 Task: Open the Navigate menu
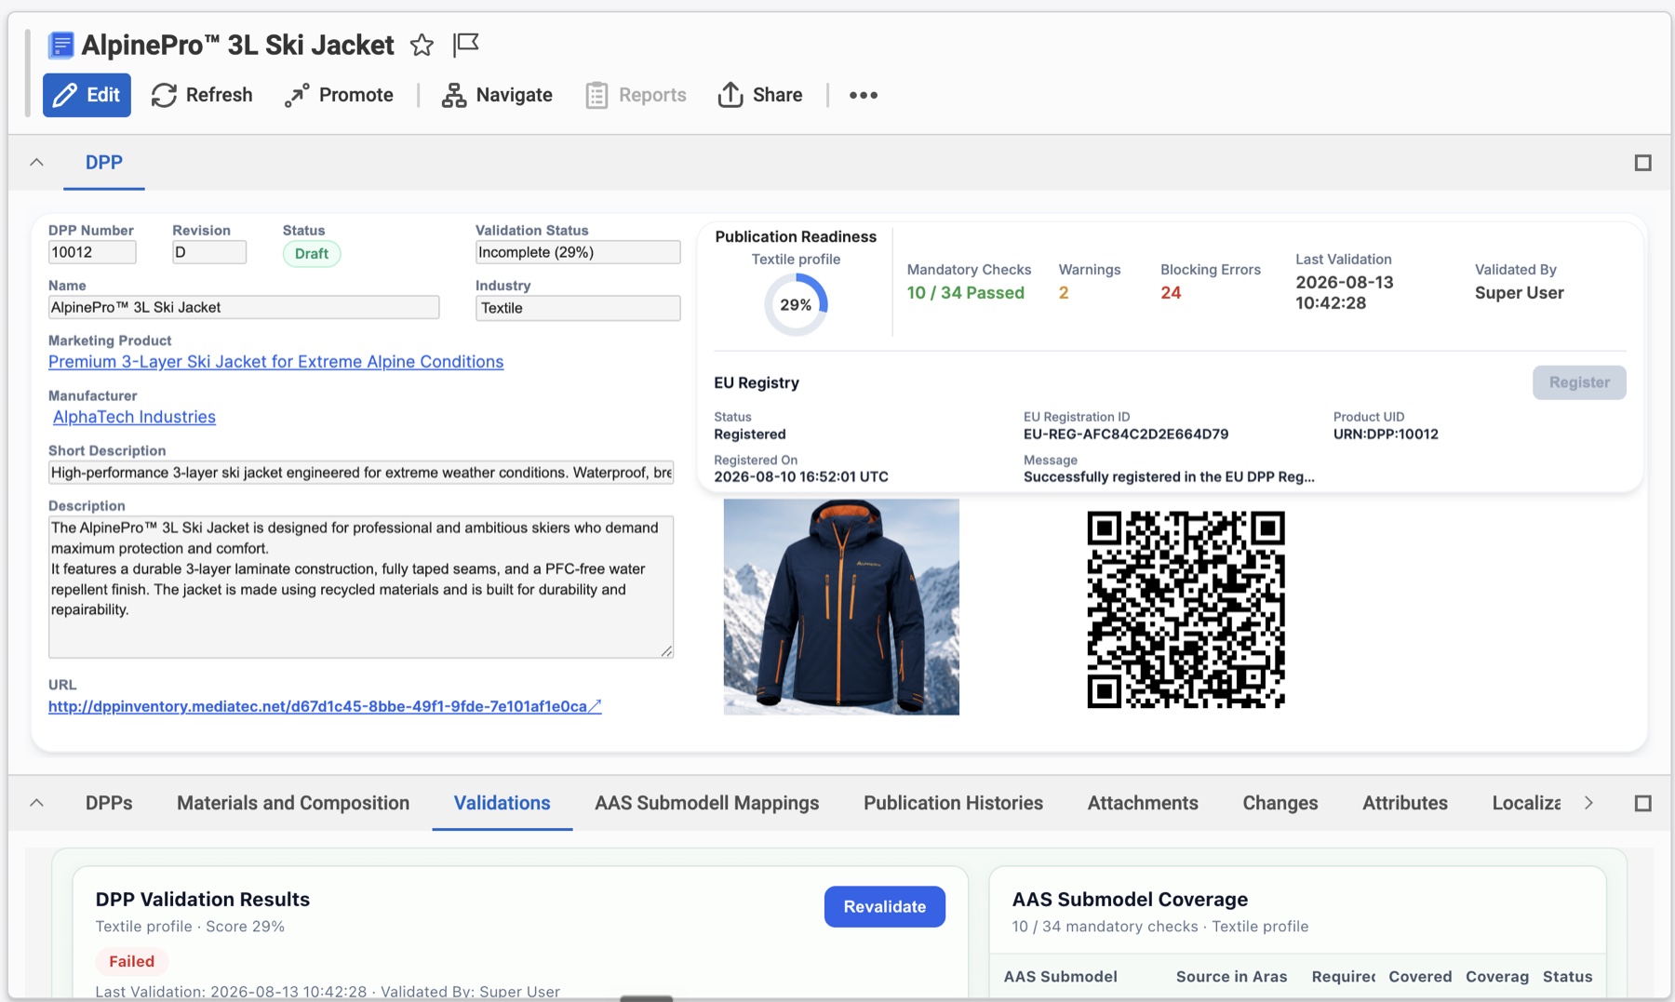point(497,95)
